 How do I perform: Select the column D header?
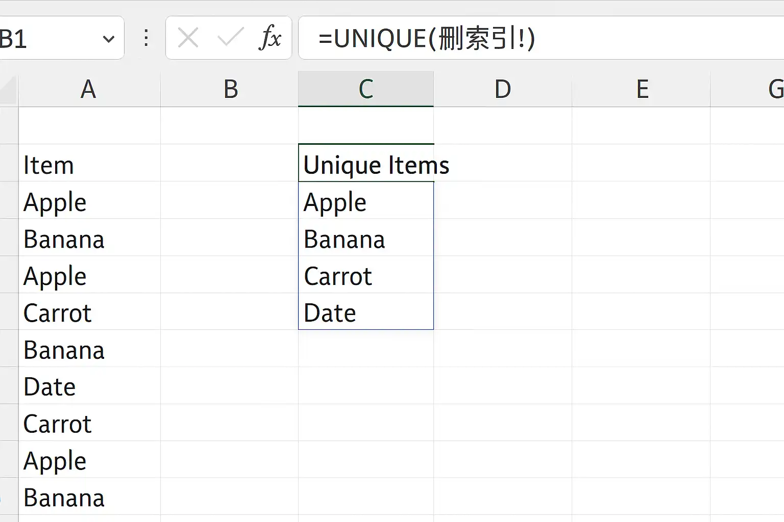[503, 89]
